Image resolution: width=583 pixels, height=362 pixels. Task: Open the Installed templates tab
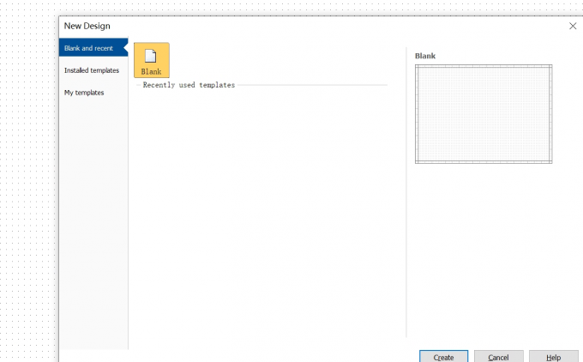coord(92,70)
